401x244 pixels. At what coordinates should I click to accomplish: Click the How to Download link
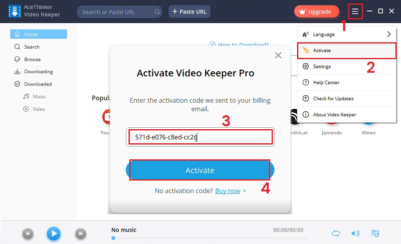(239, 45)
